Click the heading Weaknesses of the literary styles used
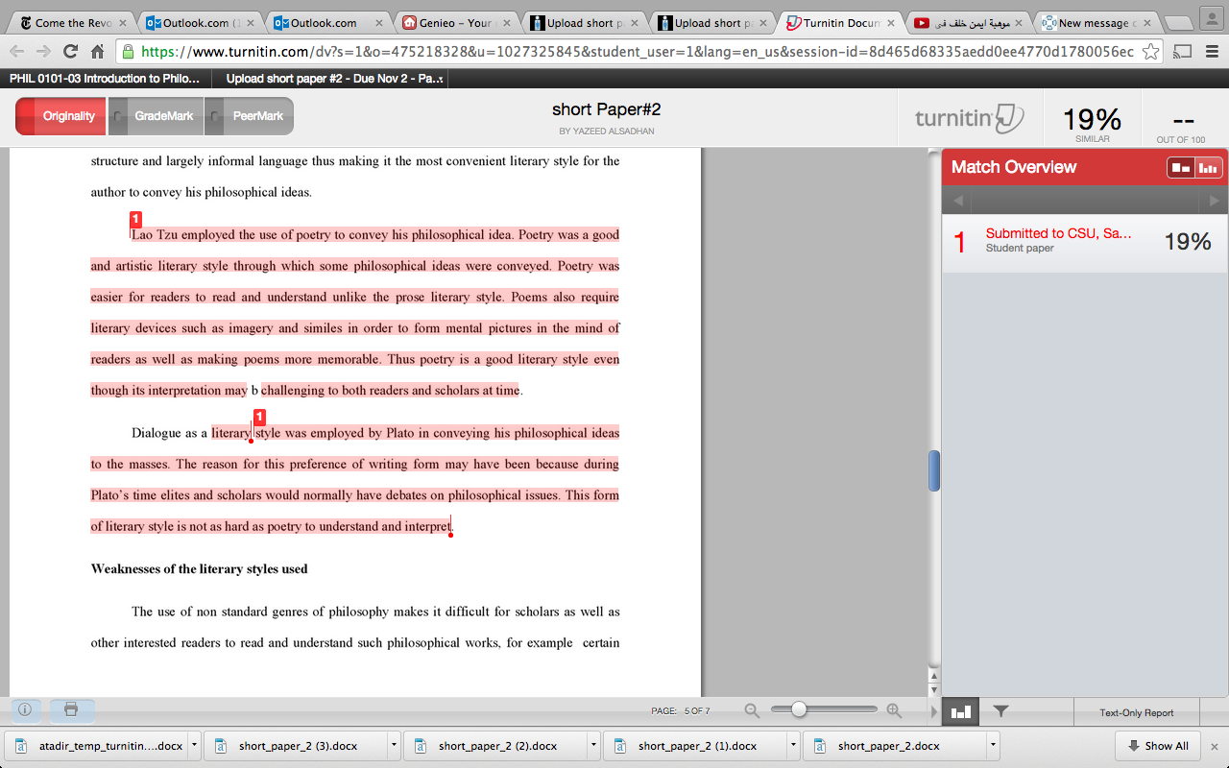This screenshot has height=768, width=1229. [x=199, y=569]
